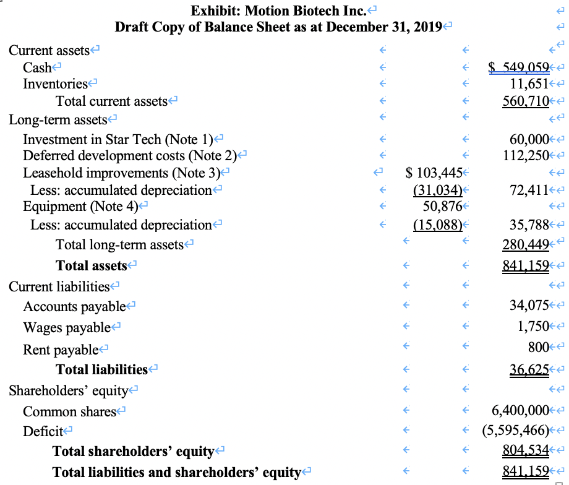Viewport: 569px width, 485px height.
Task: Click the bold 'Total liabilities' label
Action: 101,369
